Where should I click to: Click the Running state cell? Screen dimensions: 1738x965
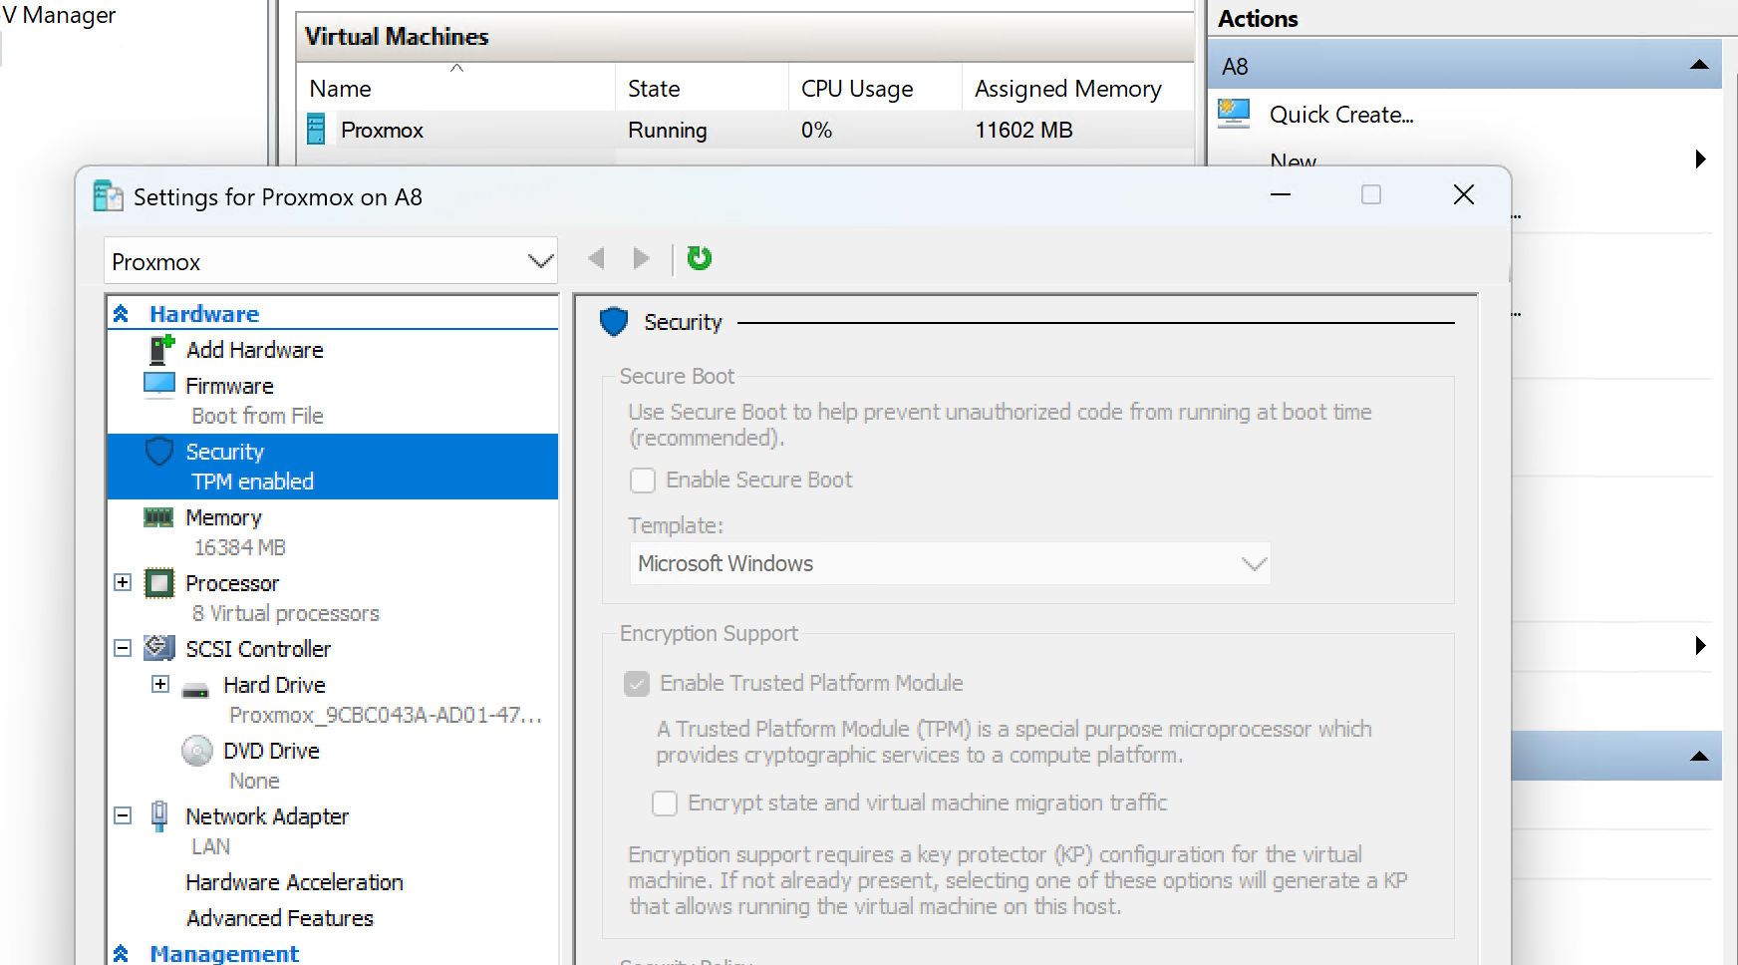(x=668, y=130)
